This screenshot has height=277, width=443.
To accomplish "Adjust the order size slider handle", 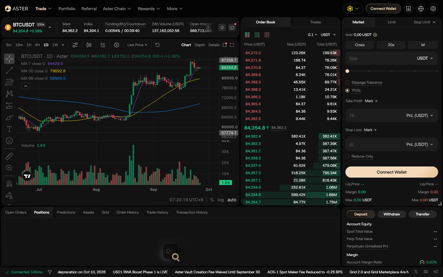I will (x=347, y=71).
